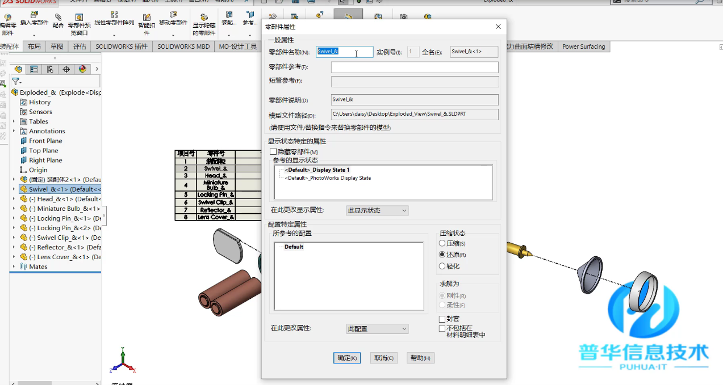Check the Envelope (封套) checkbox
Viewport: 723px width, 385px height.
442,319
